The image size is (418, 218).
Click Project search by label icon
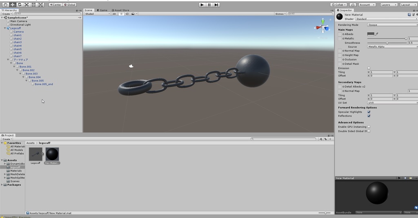click(325, 139)
